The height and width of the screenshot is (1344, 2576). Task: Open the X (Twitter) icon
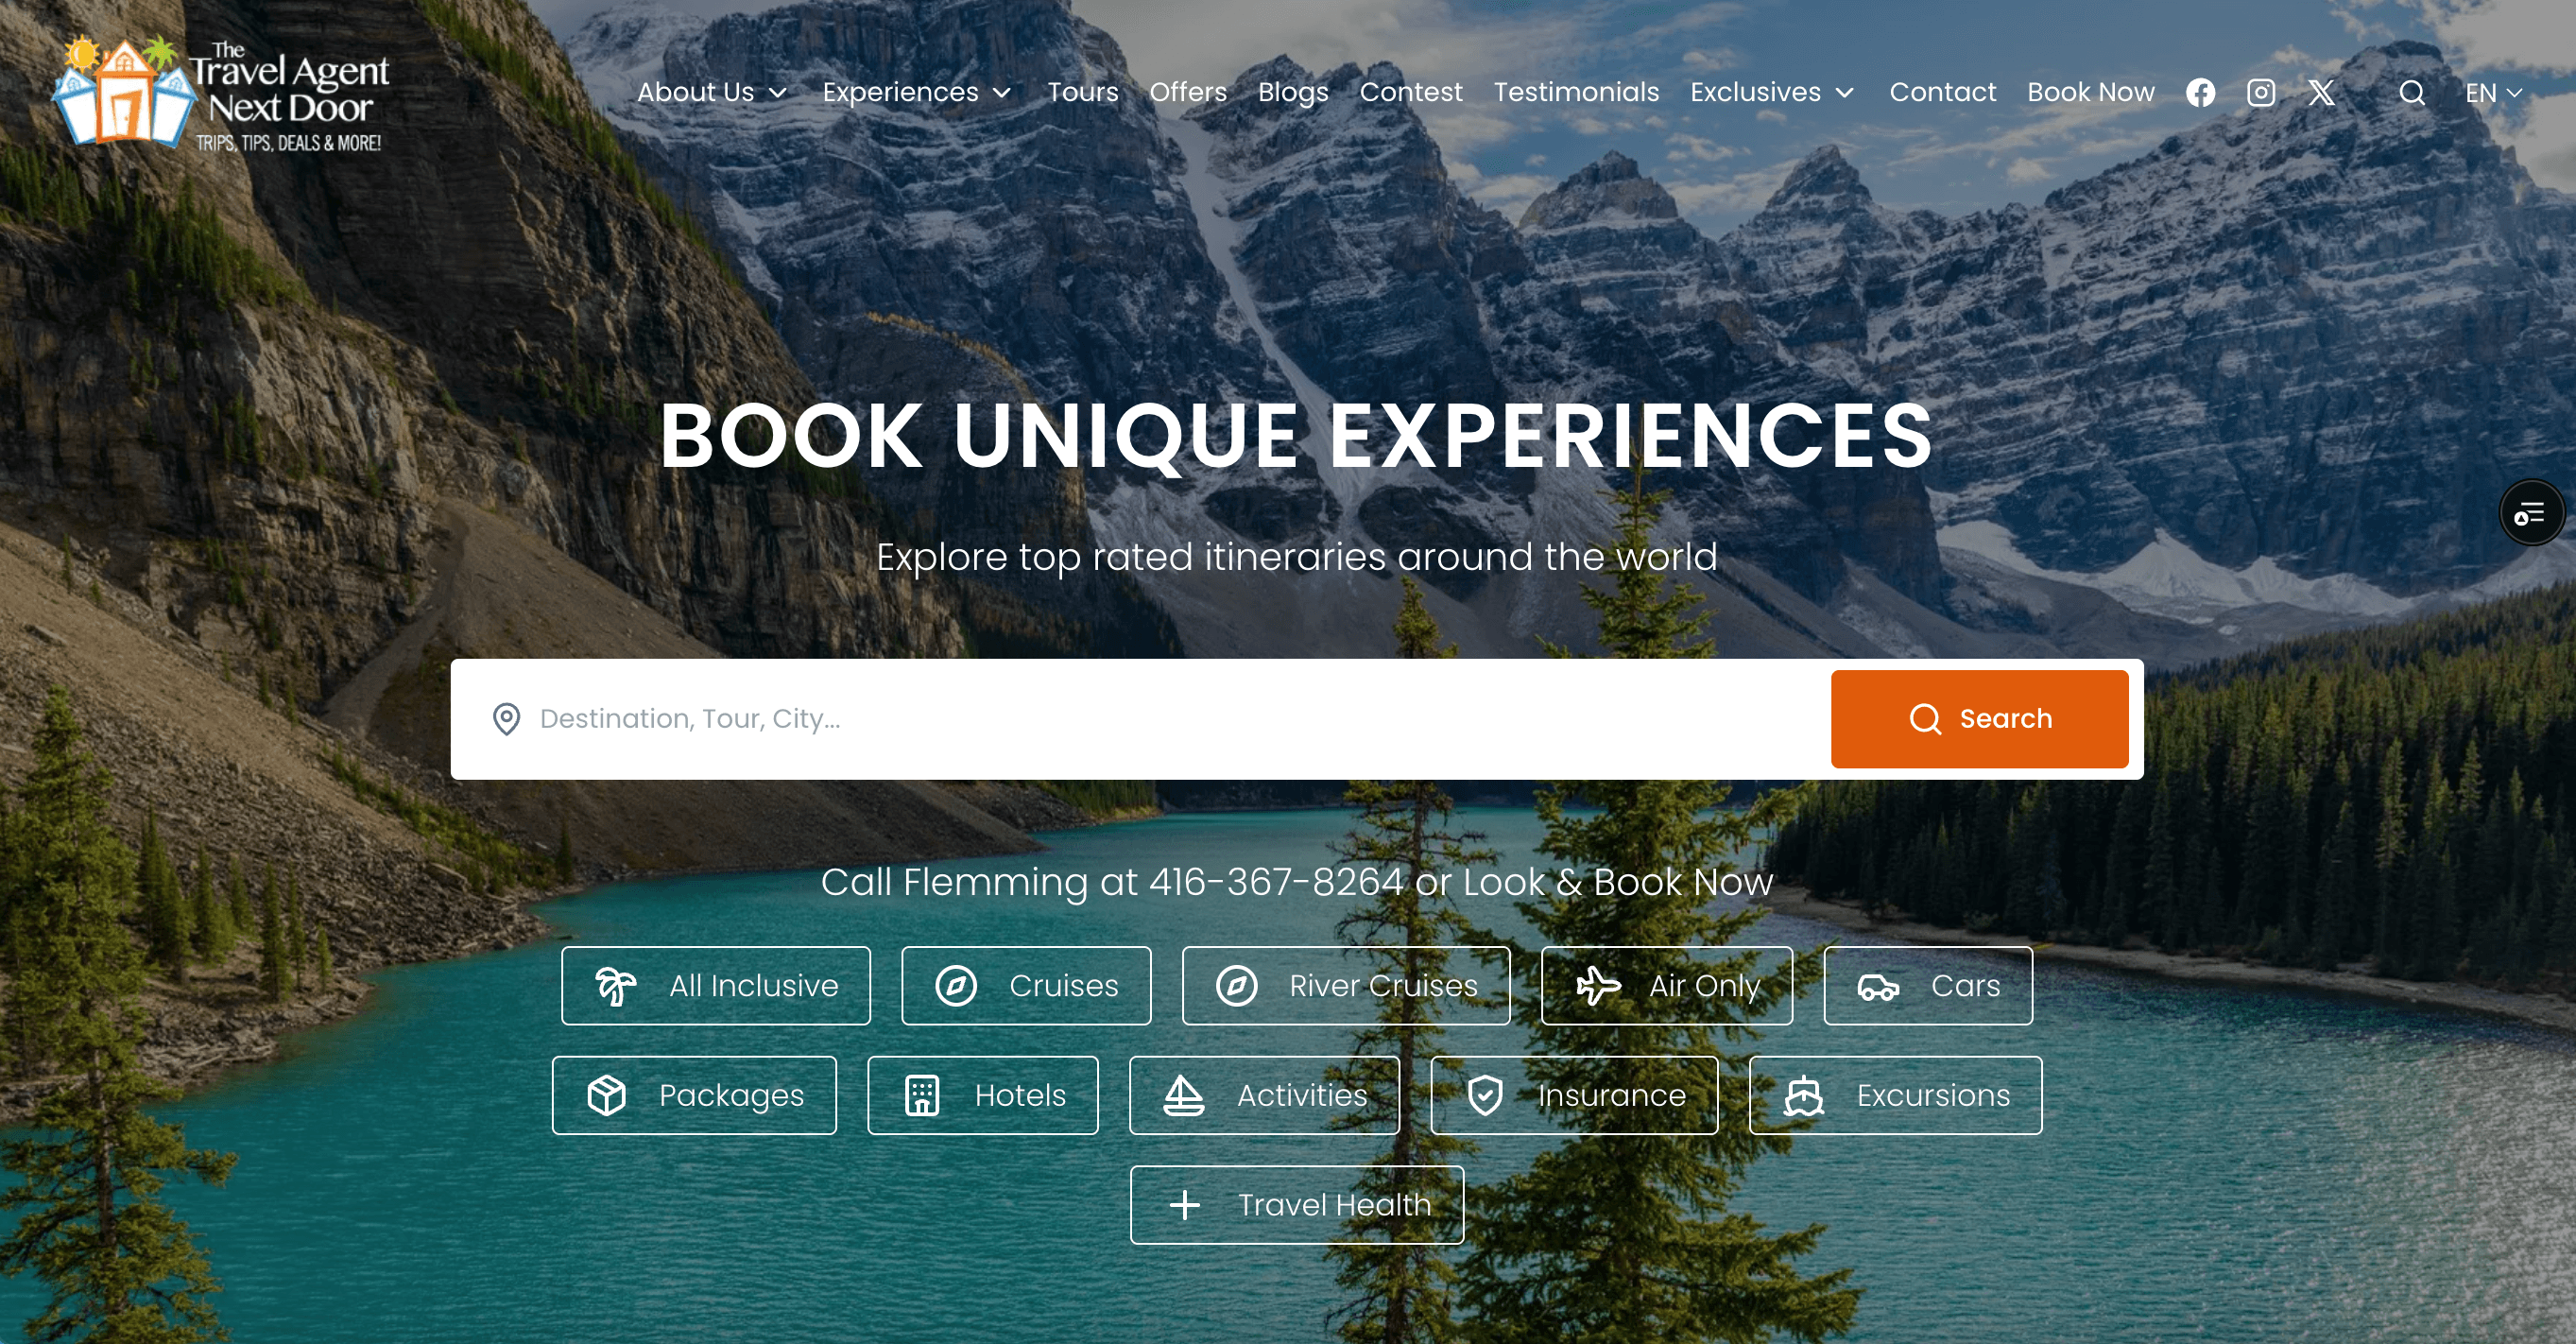(2321, 93)
